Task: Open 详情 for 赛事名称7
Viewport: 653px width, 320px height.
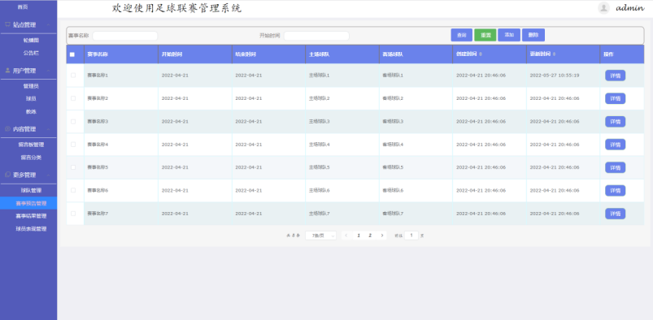Action: [x=615, y=214]
